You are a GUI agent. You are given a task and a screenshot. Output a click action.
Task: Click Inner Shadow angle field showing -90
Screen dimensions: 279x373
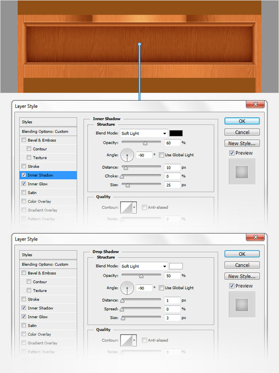point(144,155)
